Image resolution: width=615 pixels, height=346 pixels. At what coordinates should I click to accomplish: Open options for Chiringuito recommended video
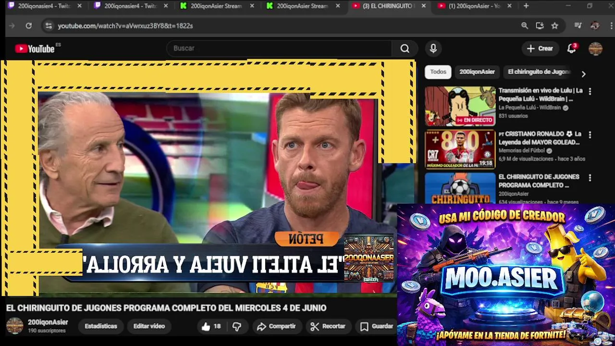(590, 178)
